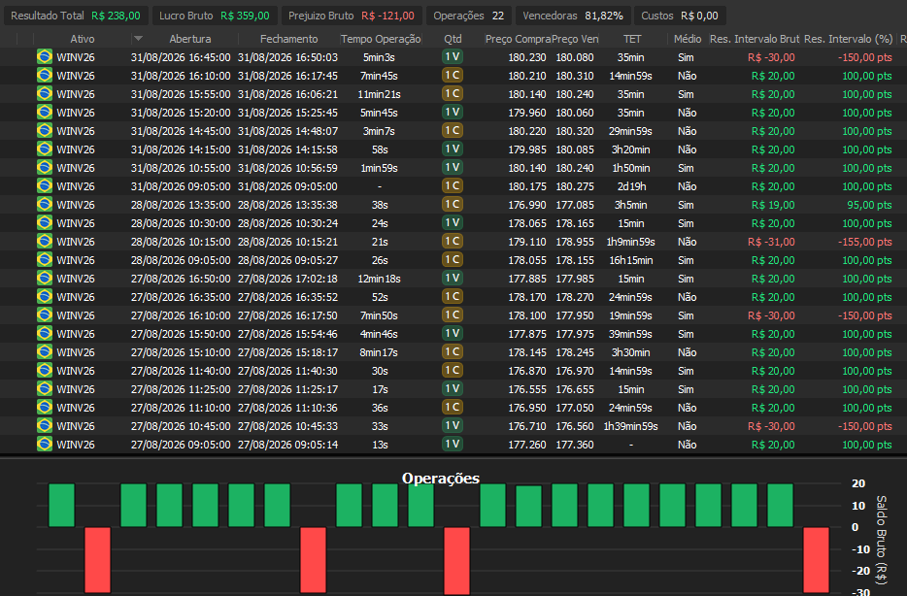Select the 16h15min TET value
This screenshot has width=907, height=596.
tap(630, 260)
